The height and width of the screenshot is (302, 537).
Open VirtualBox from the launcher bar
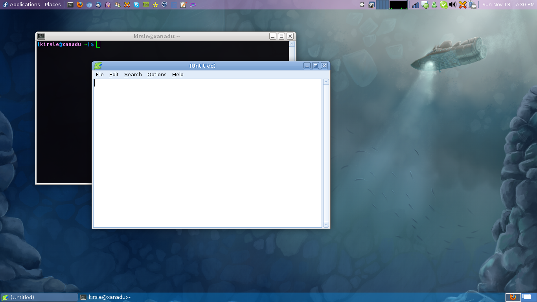point(164,4)
